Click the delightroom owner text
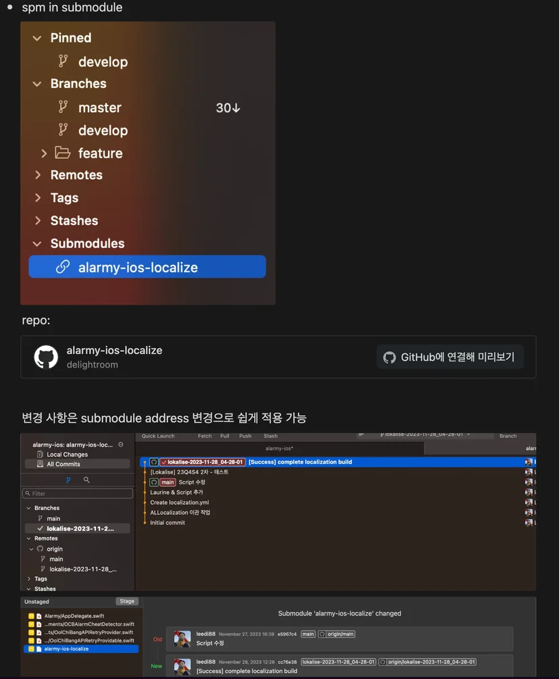 pyautogui.click(x=92, y=365)
